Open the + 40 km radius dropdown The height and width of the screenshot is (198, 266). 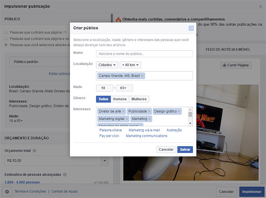click(130, 65)
